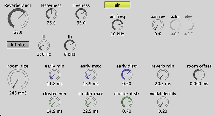This screenshot has width=215, height=116.
Task: Click the fl value 250 Hz
Action: 44,54
